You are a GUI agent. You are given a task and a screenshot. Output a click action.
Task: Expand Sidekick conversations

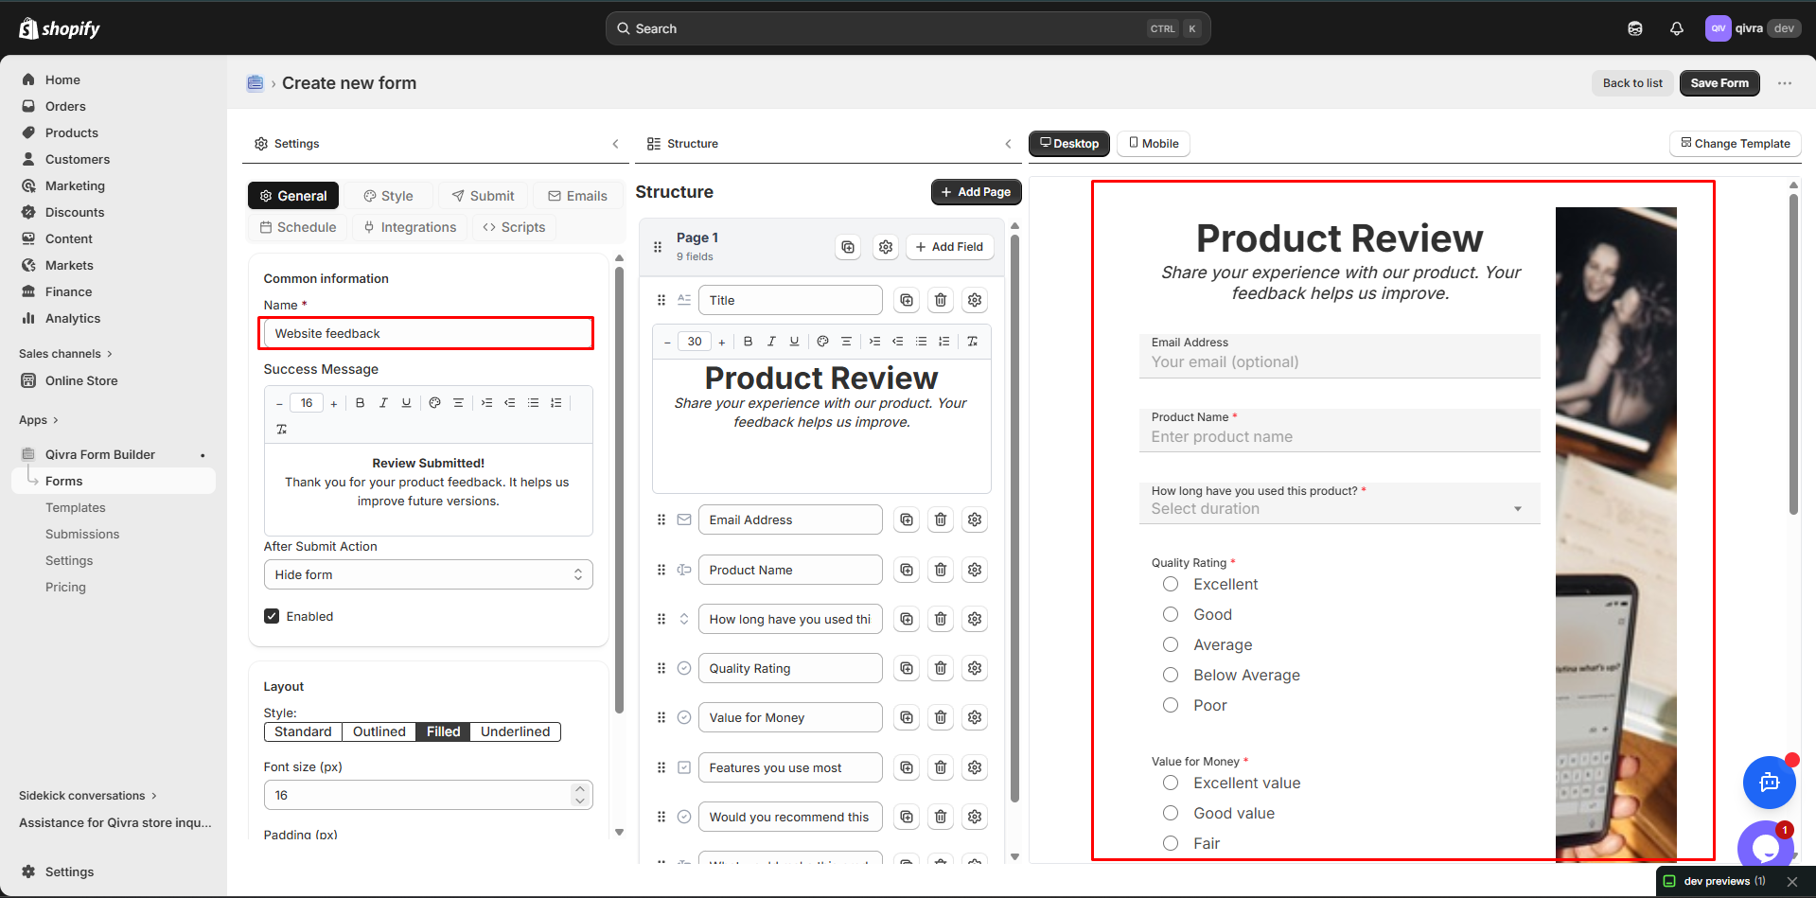[x=88, y=796]
